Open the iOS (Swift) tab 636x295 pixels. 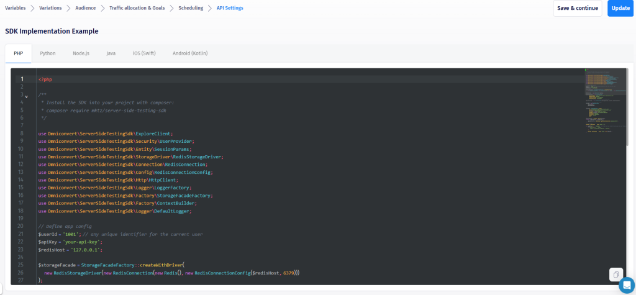pos(144,53)
